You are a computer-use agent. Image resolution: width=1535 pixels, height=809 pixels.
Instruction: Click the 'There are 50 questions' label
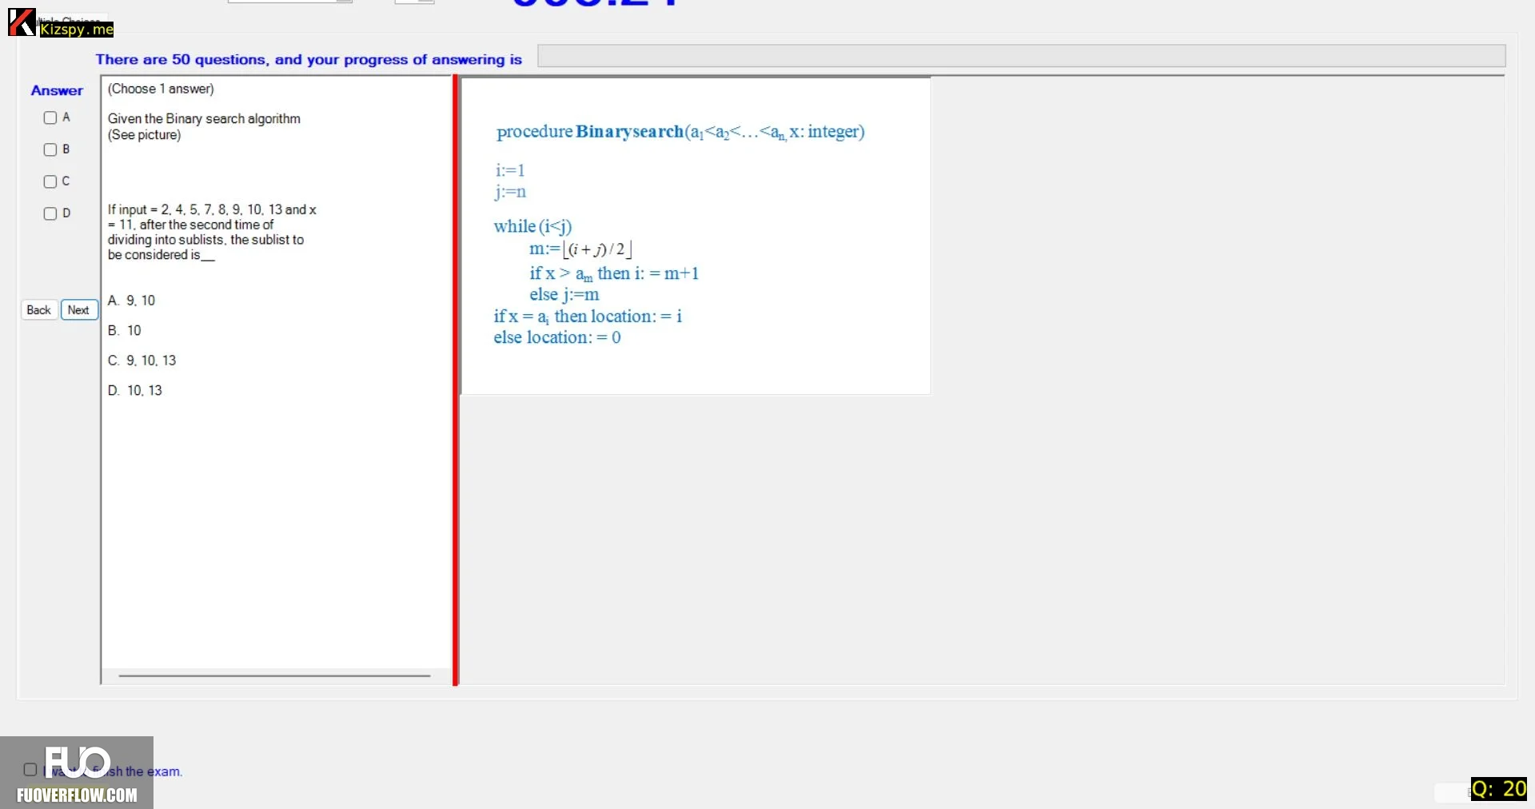click(x=309, y=59)
